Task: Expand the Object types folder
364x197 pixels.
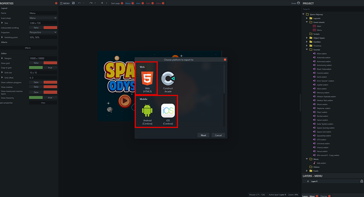Action: pos(307,38)
